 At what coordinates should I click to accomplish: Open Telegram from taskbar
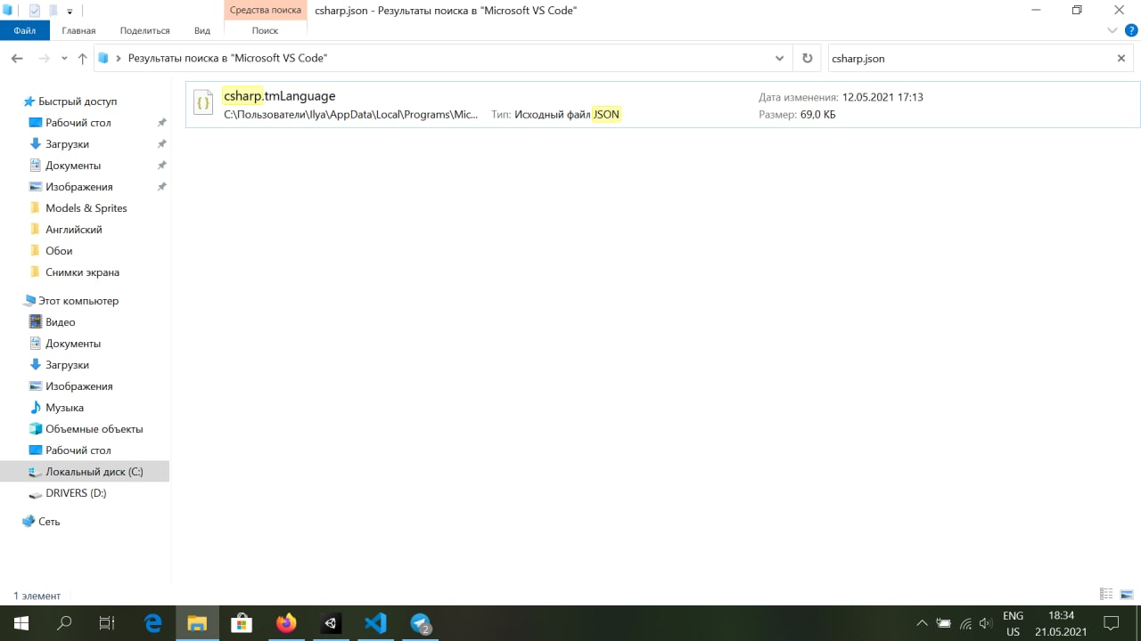(x=421, y=623)
